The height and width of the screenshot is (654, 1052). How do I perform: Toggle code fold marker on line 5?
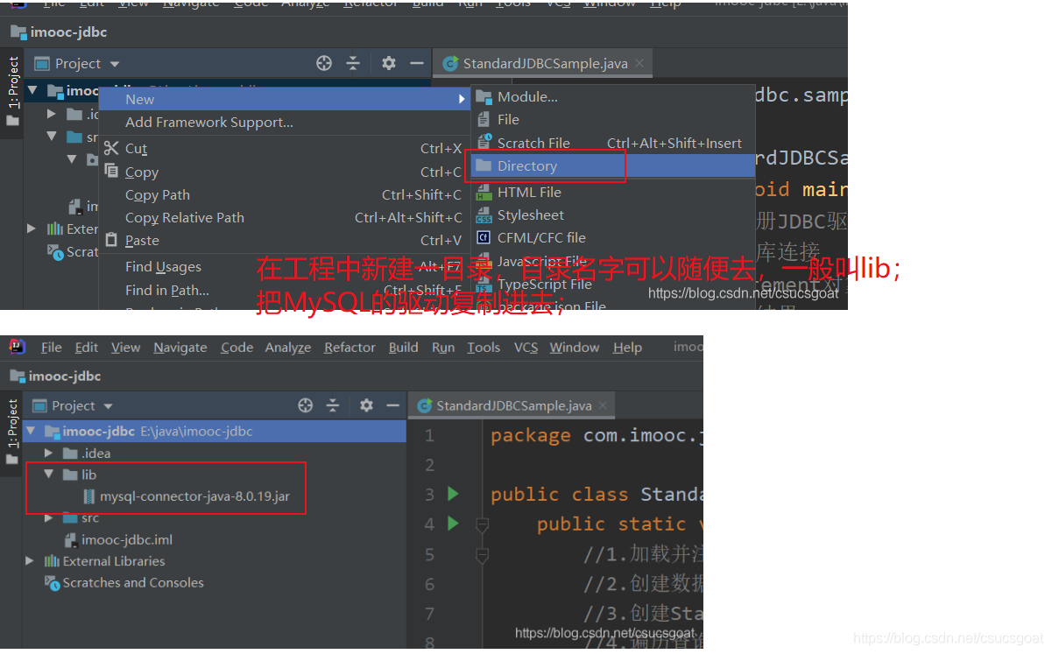click(481, 554)
